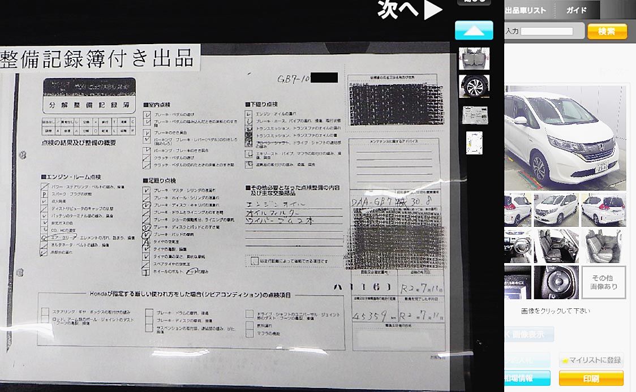Select the wheel thumbnail in viewer strip
636x392 pixels.
pos(474,86)
